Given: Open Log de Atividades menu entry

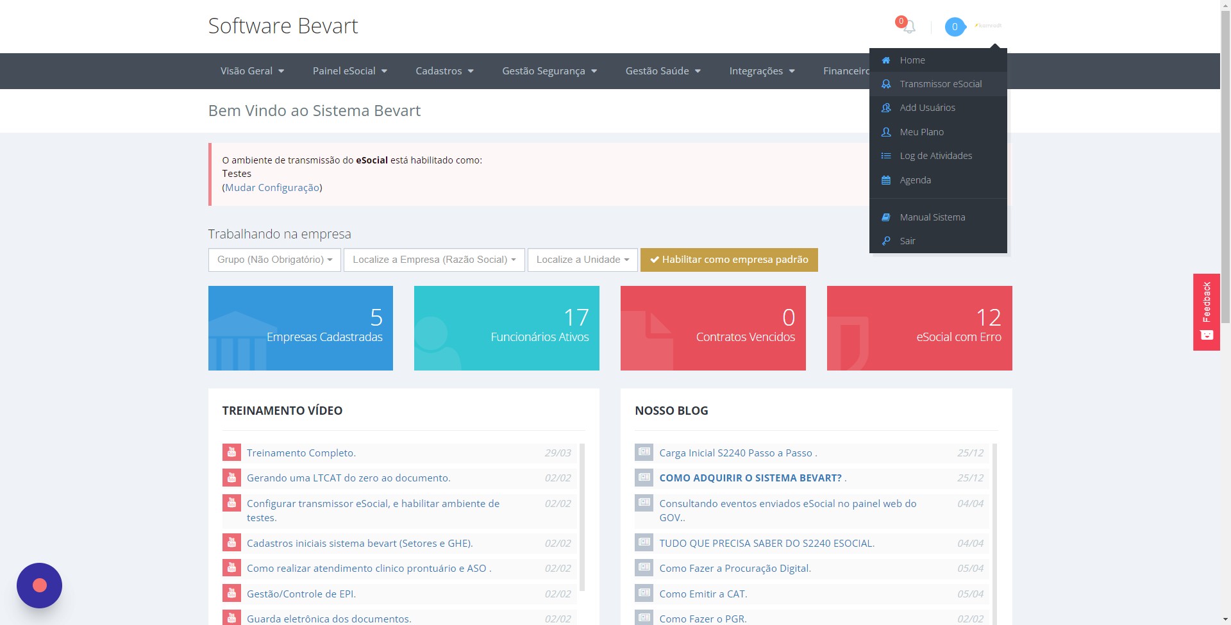Looking at the screenshot, I should tap(938, 156).
